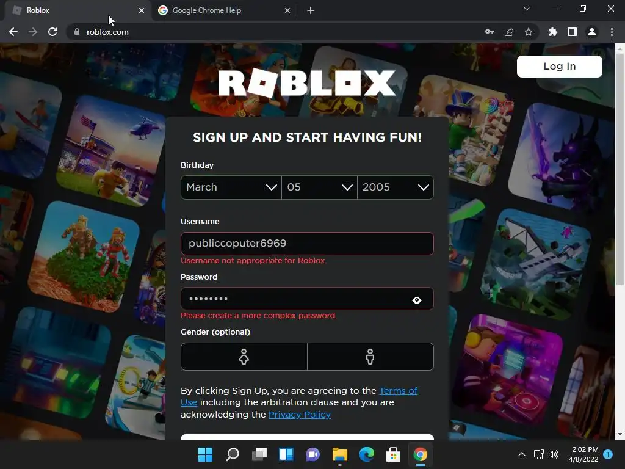Click the browser forward arrow
The width and height of the screenshot is (625, 469).
coord(33,32)
